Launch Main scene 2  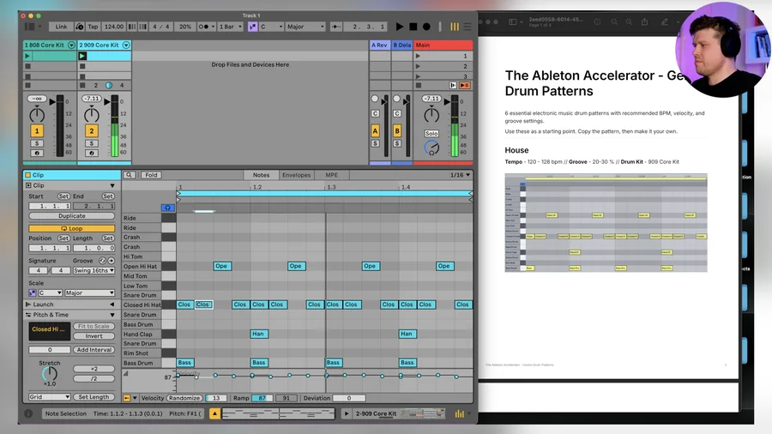418,66
